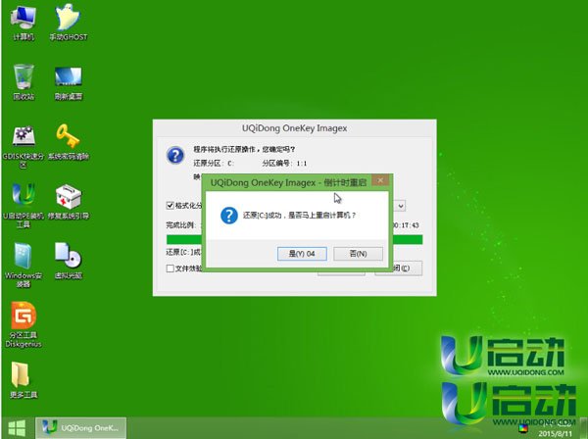Click the colorful system tray icon

(x=523, y=428)
